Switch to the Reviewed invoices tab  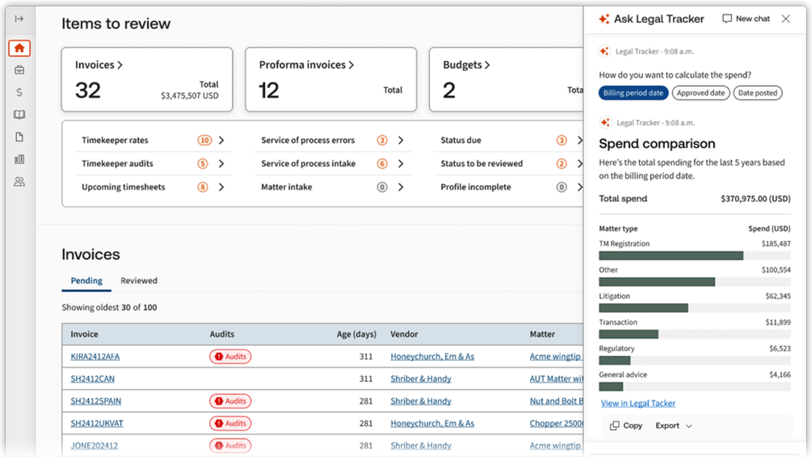[x=138, y=281]
